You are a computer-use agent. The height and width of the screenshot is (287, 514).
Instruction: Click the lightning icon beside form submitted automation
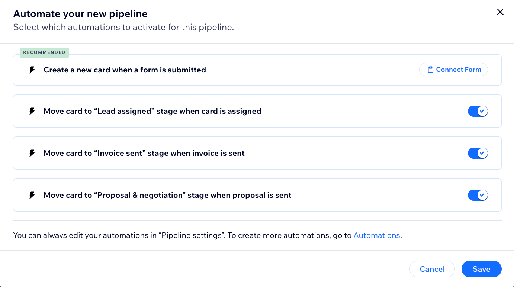pos(32,70)
